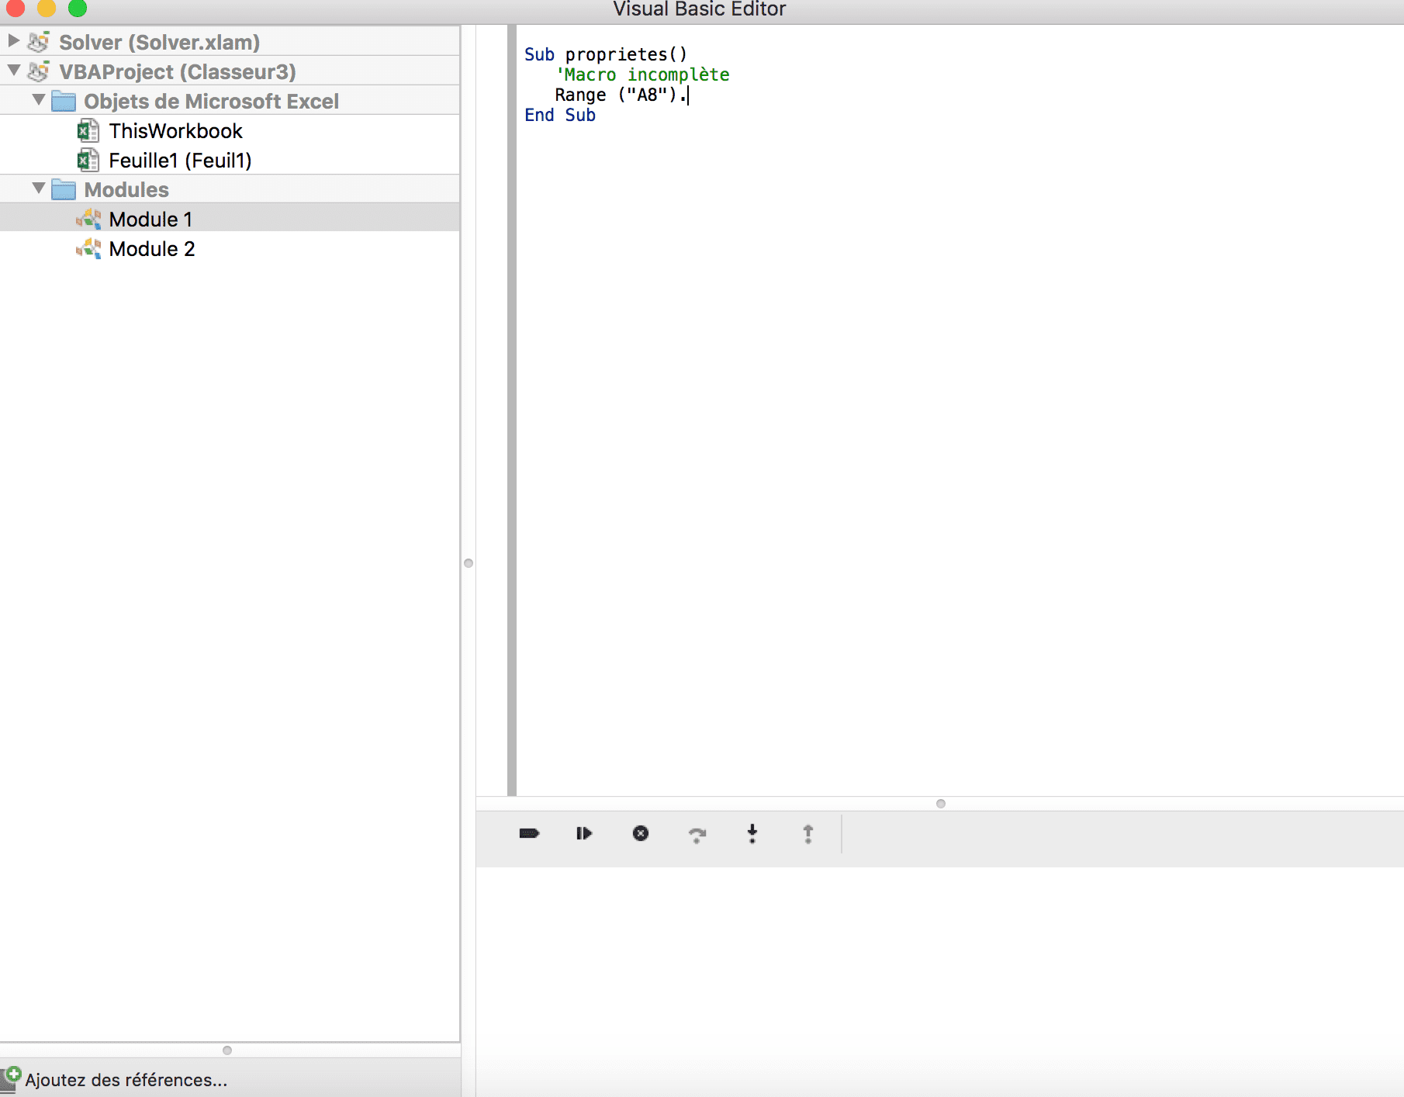
Task: Collapse the Objets de Microsoft Excel folder
Action: [x=38, y=100]
